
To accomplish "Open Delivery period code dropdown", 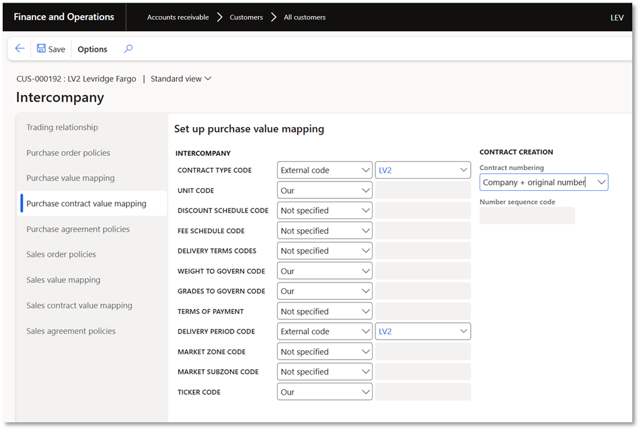I will pos(365,331).
